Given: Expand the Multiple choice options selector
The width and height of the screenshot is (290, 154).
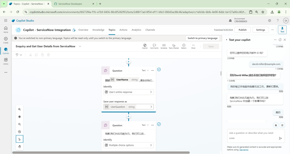Looking at the screenshot, I should (x=128, y=145).
